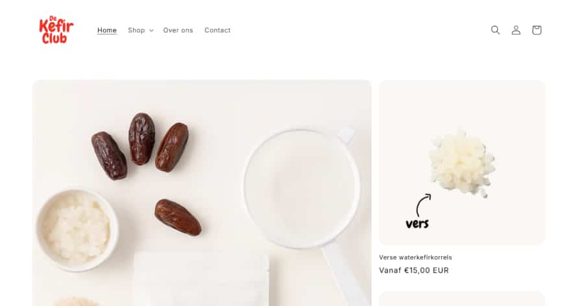Screen dimensions: 584x306
Task: Go to the Home page link
Action: coord(107,30)
